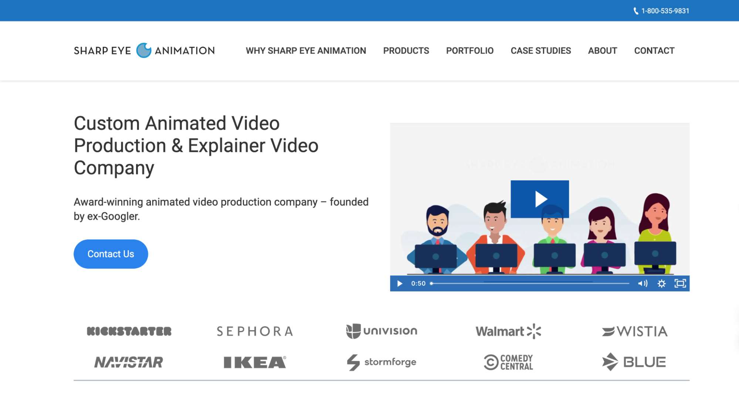Click the Sharp Eye Animation logo
Viewport: 739px width, 409px height.
click(x=144, y=51)
